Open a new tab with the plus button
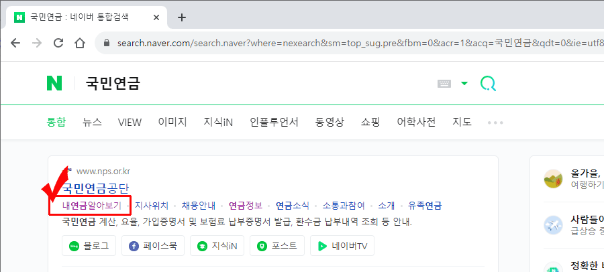Viewport: 604px width, 272px height. pos(181,17)
